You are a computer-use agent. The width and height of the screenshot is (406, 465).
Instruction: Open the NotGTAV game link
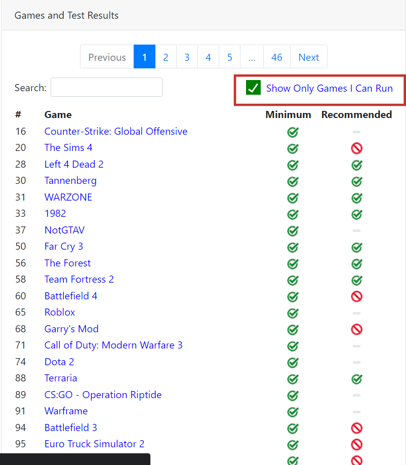pyautogui.click(x=65, y=230)
